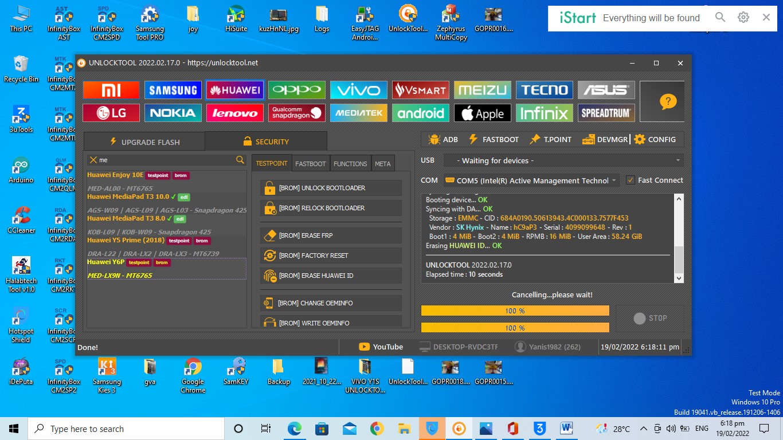The height and width of the screenshot is (440, 783).
Task: Select the Lenovo brand tile
Action: [235, 113]
